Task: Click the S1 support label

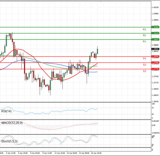Action: coord(144,58)
